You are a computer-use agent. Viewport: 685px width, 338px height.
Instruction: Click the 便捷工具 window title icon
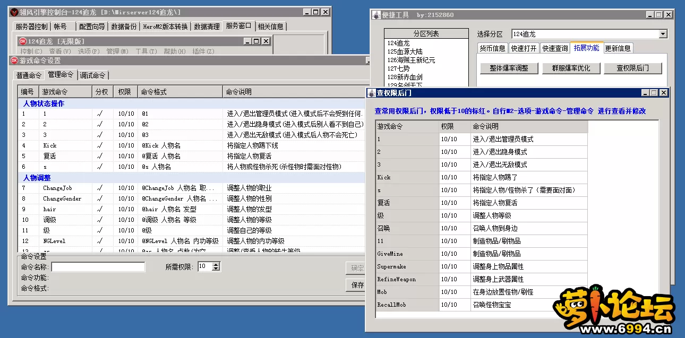click(x=376, y=15)
